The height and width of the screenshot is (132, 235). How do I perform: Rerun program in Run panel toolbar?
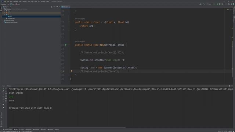pos(3,89)
